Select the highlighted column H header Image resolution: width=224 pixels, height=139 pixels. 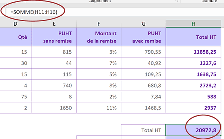pos(193,24)
